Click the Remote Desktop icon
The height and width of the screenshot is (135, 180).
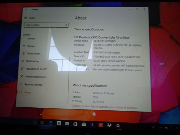(21, 84)
